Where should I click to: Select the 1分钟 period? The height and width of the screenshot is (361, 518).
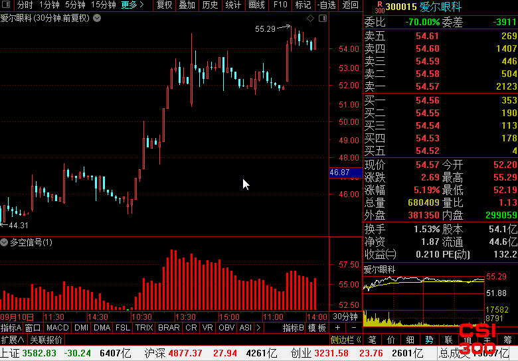(49, 5)
